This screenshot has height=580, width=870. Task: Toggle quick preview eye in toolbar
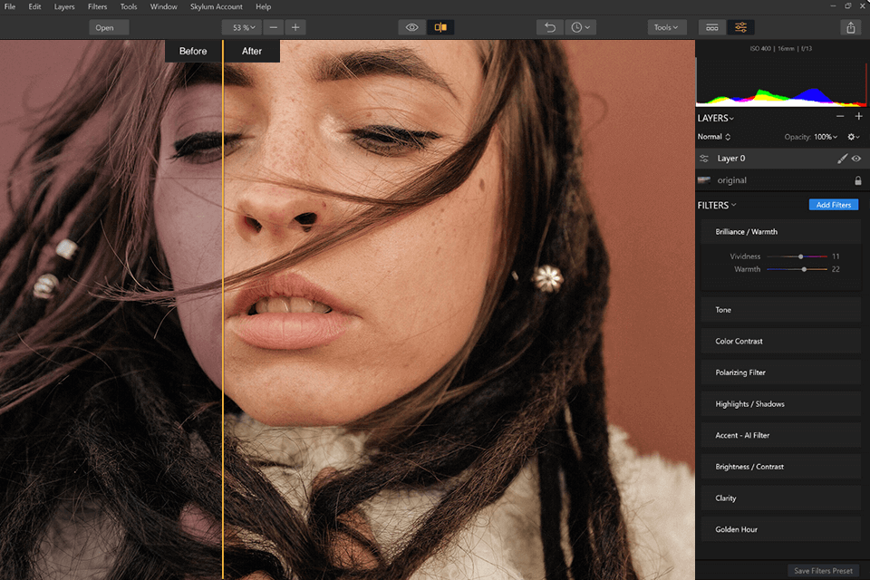[412, 27]
